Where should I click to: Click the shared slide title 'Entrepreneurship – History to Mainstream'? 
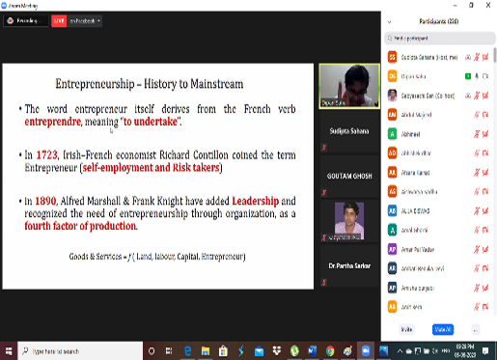click(150, 84)
